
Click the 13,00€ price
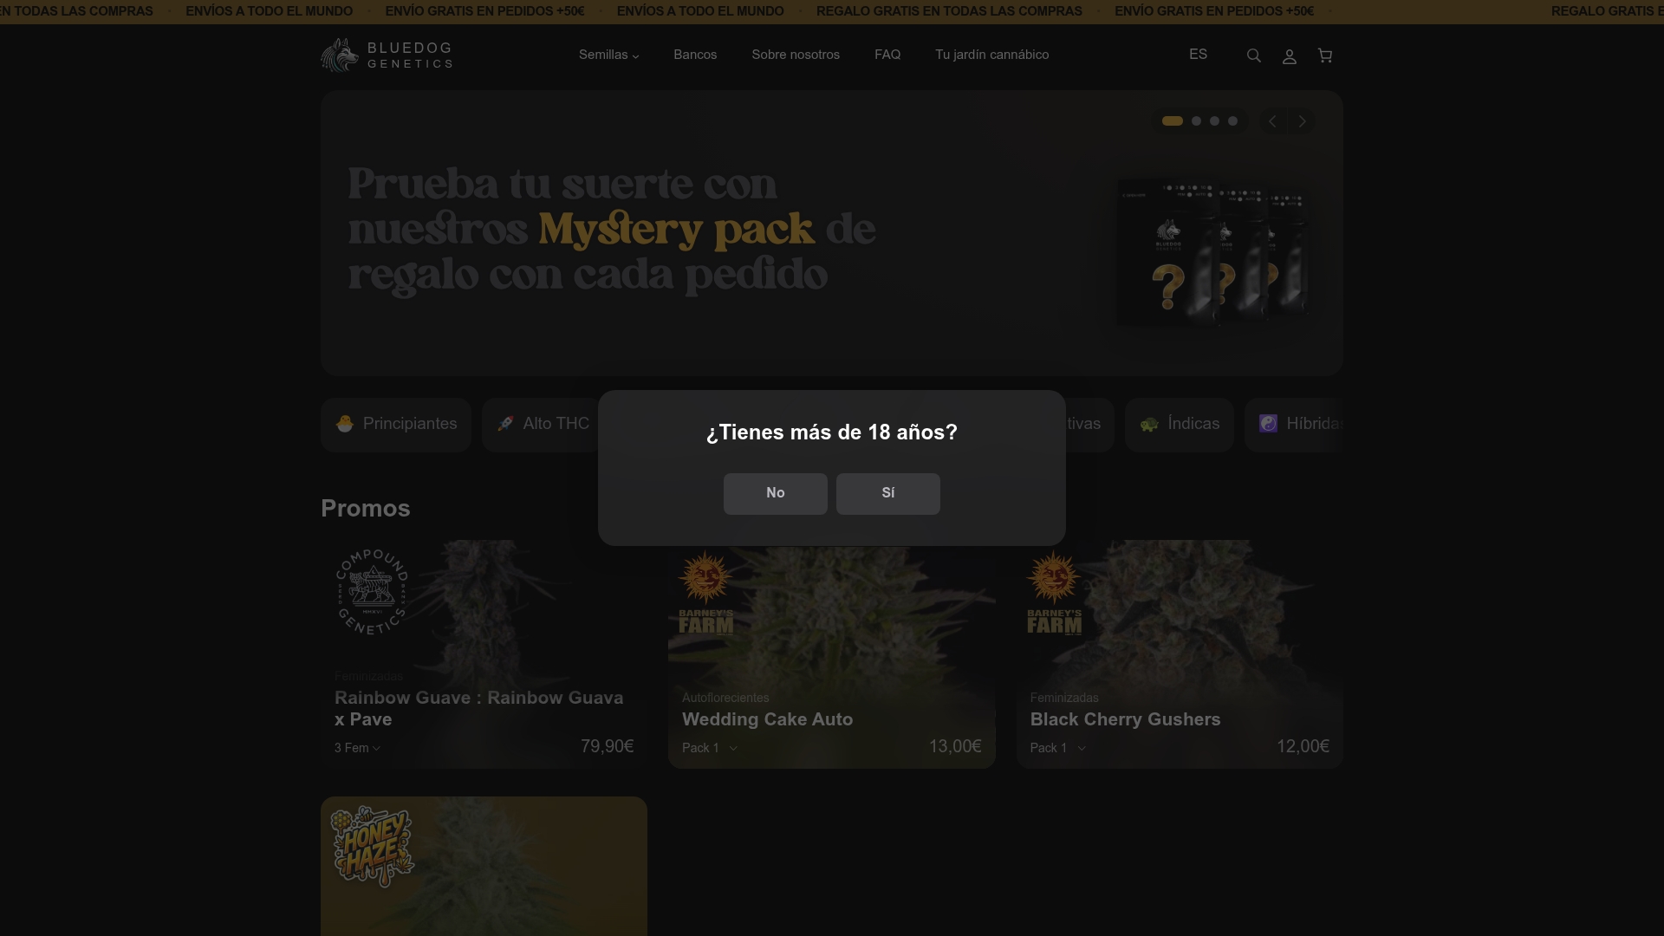point(955,746)
